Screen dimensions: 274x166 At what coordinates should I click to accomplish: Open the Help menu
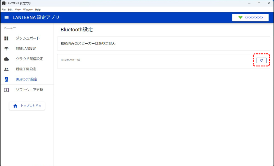click(x=38, y=10)
